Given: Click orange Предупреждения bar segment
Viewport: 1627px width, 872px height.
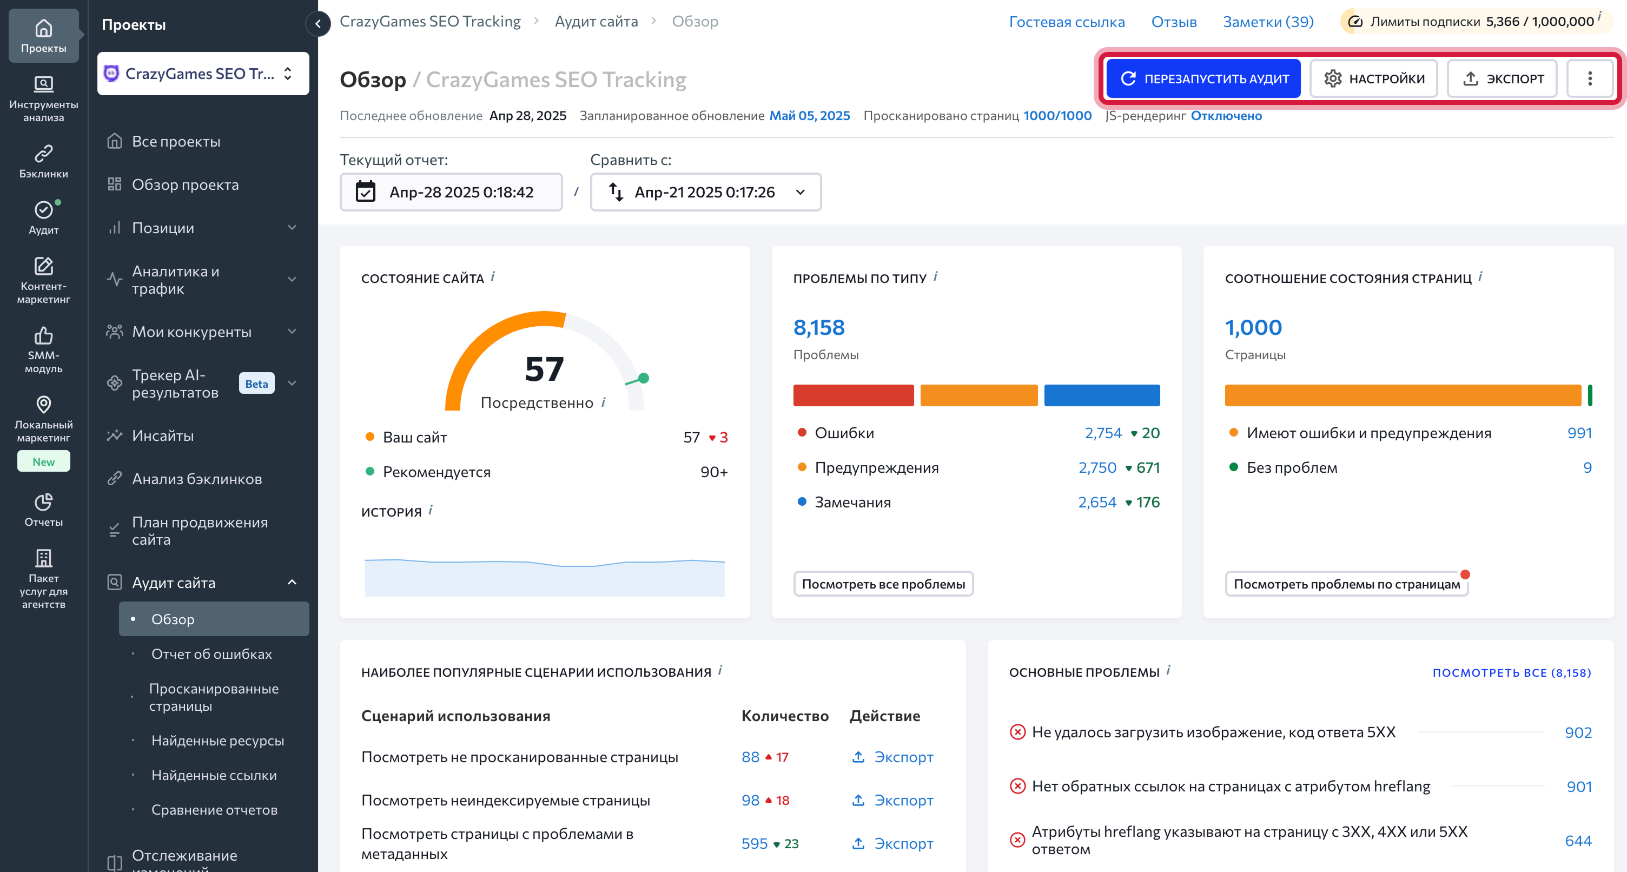Looking at the screenshot, I should [978, 395].
